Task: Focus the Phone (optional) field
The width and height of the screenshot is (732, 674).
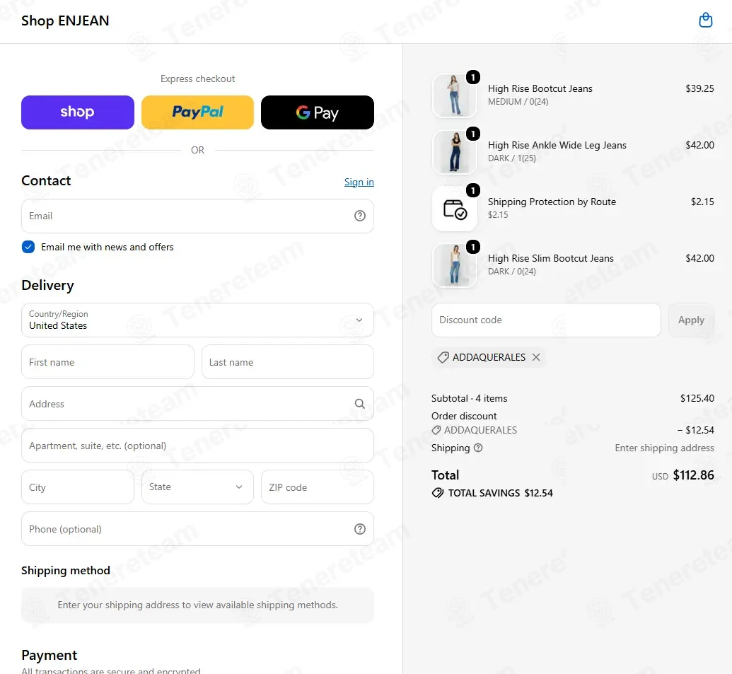Action: (197, 529)
